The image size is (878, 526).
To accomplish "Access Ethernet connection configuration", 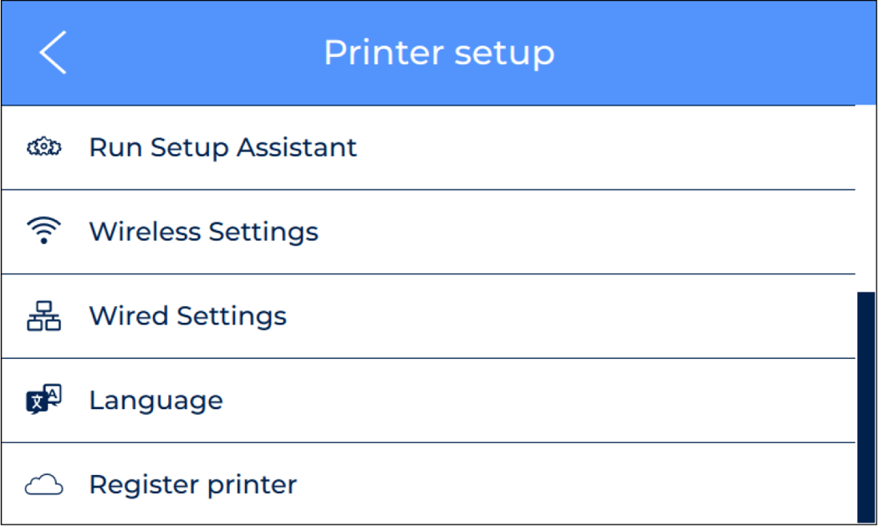I will pyautogui.click(x=187, y=315).
